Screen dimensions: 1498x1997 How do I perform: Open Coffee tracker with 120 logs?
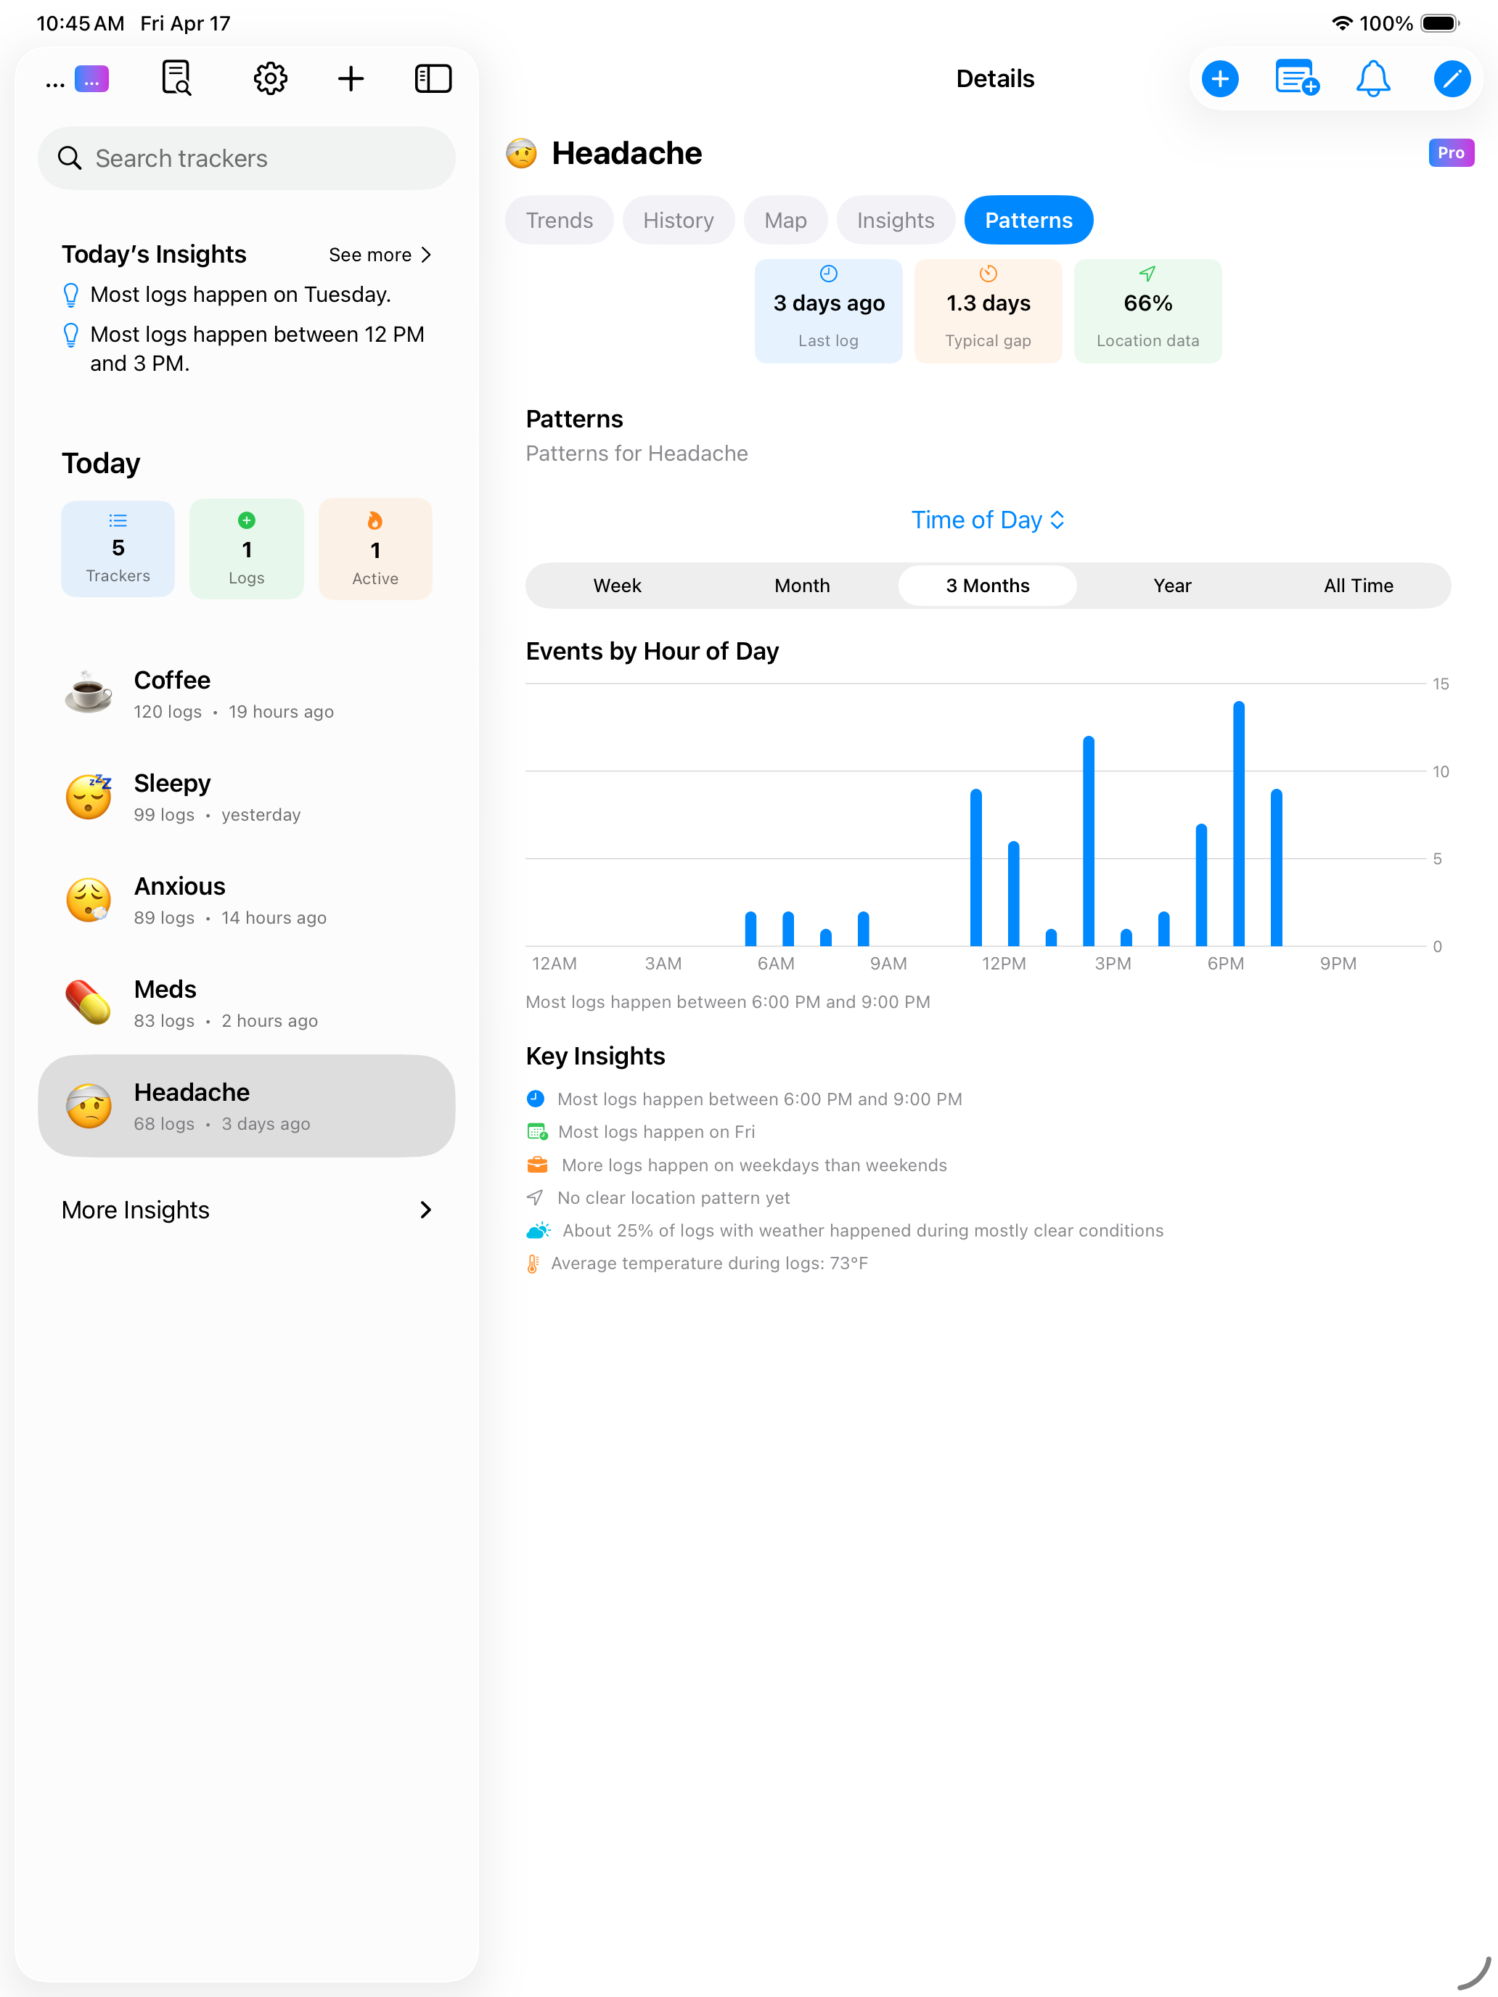point(247,693)
